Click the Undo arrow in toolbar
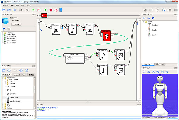179x120 pixels. pos(21,10)
